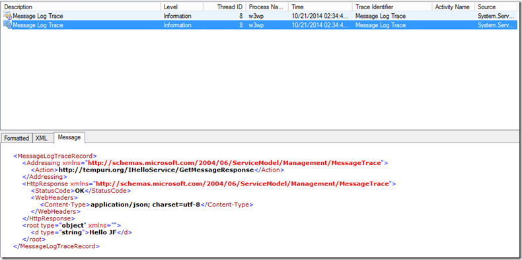Click the opening WebHeaders tag
Viewport: 522px width, 260px height.
click(x=54, y=197)
